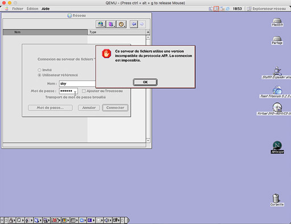Select the Partage disk icon on the desktop
291x224 pixels.
click(x=277, y=40)
